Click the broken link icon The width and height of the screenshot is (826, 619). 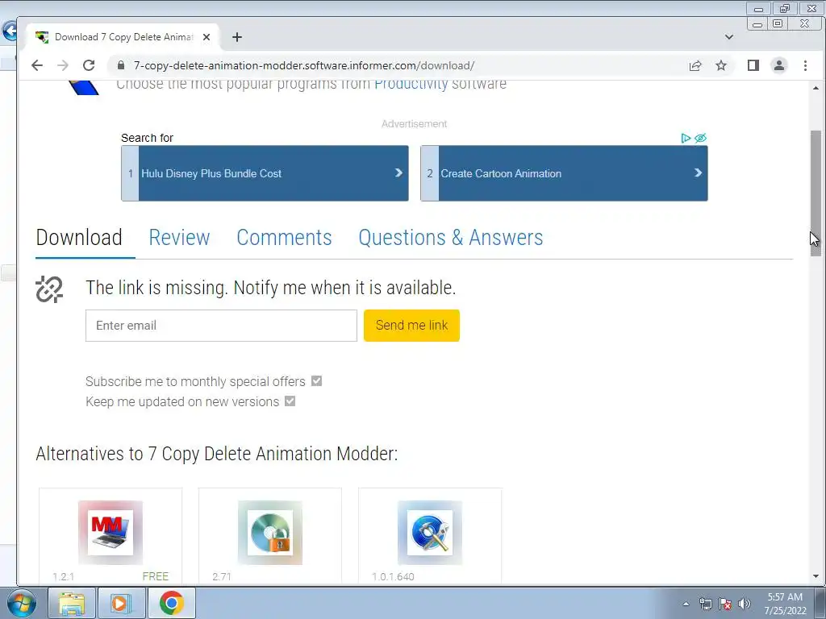[49, 289]
